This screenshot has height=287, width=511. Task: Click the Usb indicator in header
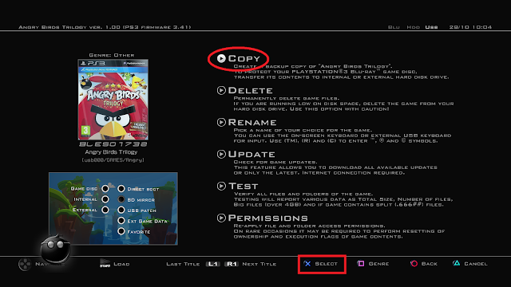pos(431,27)
